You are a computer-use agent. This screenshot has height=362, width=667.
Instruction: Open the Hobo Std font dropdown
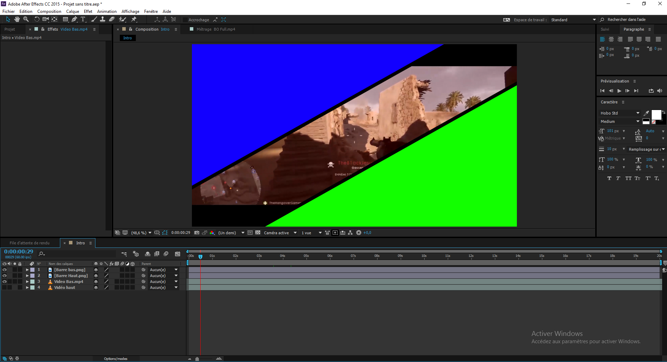pos(620,113)
